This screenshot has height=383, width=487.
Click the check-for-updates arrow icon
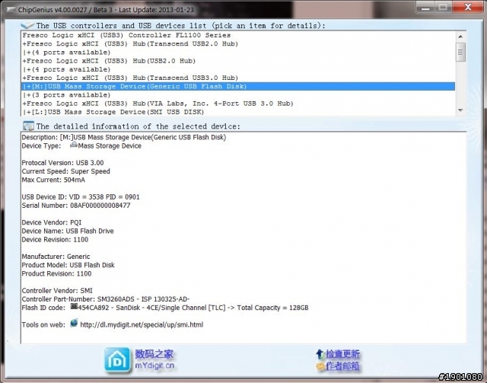(x=320, y=354)
